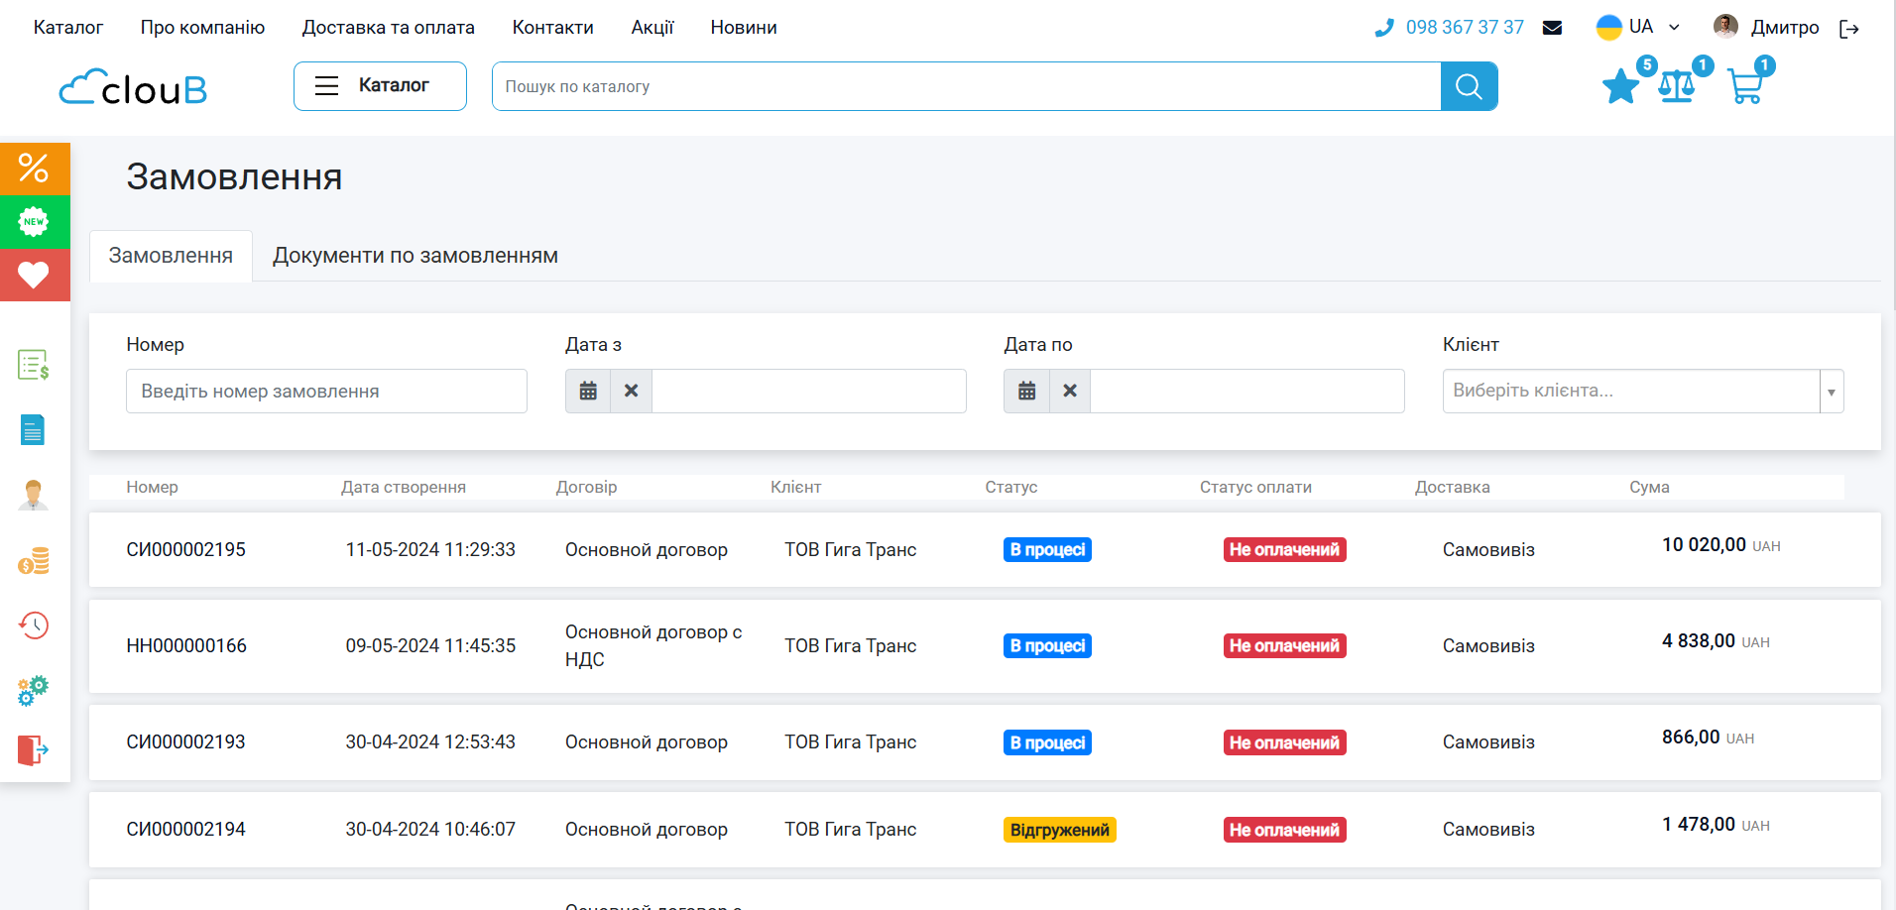Click the logout icon next to Дмитро
1896x910 pixels.
(x=1848, y=29)
